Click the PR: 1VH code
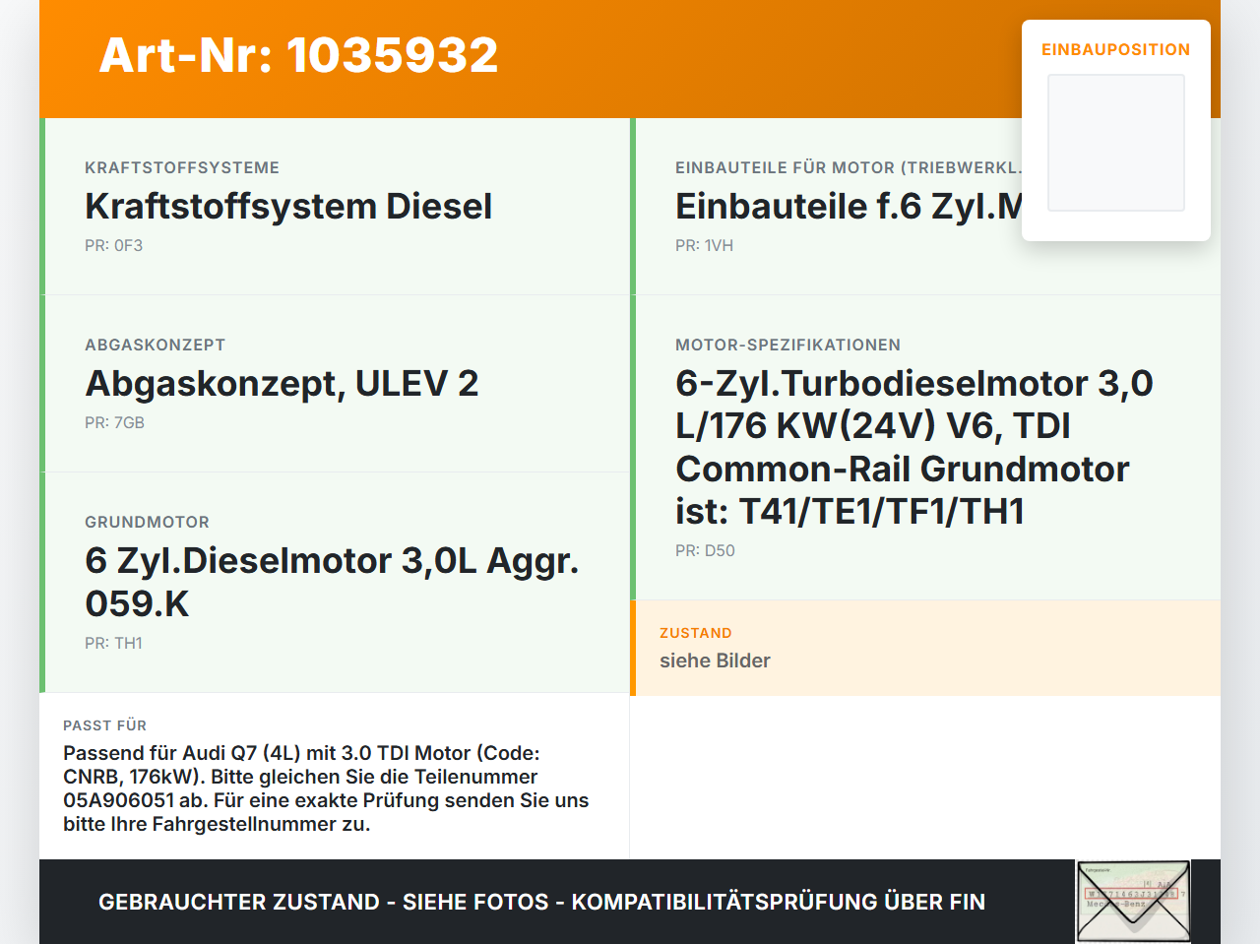The width and height of the screenshot is (1260, 944). [704, 245]
